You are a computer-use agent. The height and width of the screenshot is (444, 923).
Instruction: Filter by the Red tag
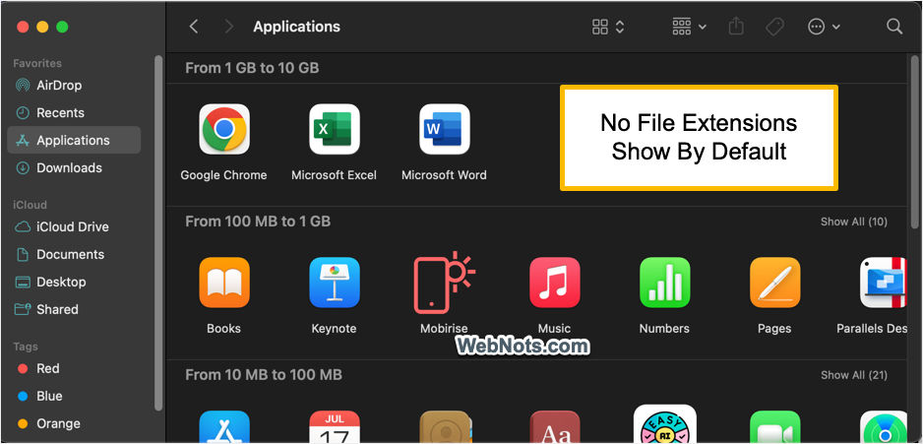[x=74, y=368]
